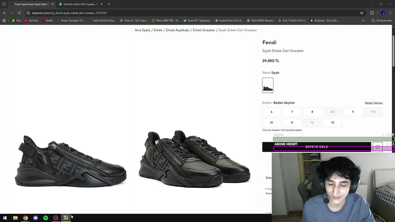Choose unavailable size 12
395x222 pixels.
pos(312,123)
